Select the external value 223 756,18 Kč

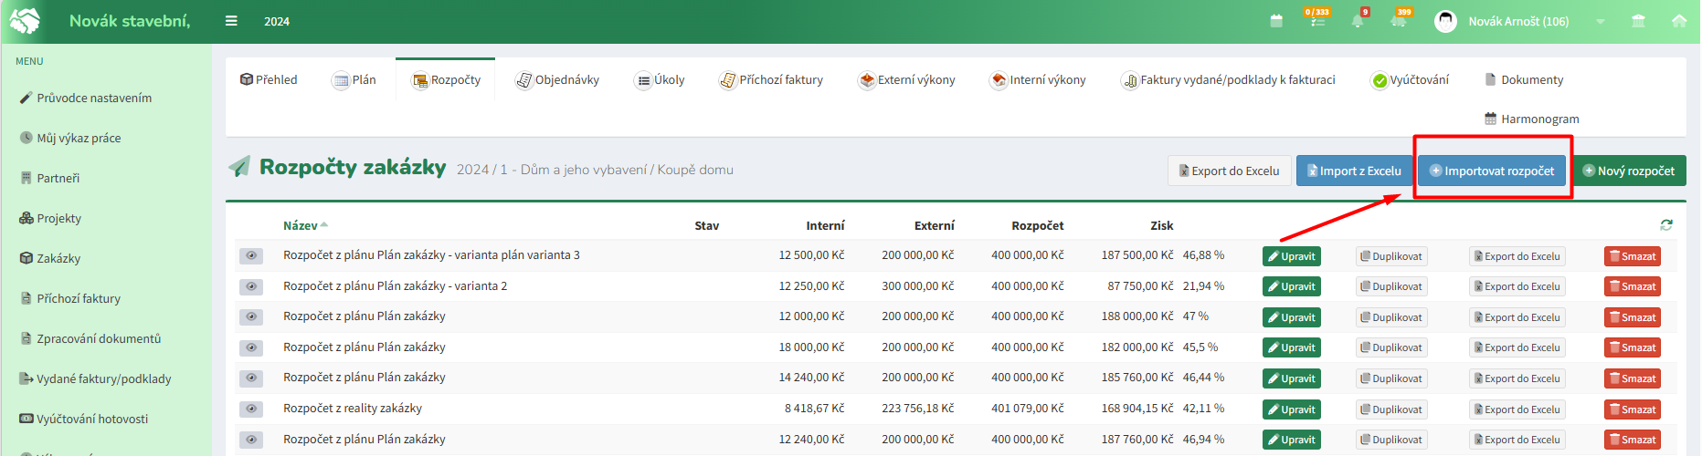918,409
